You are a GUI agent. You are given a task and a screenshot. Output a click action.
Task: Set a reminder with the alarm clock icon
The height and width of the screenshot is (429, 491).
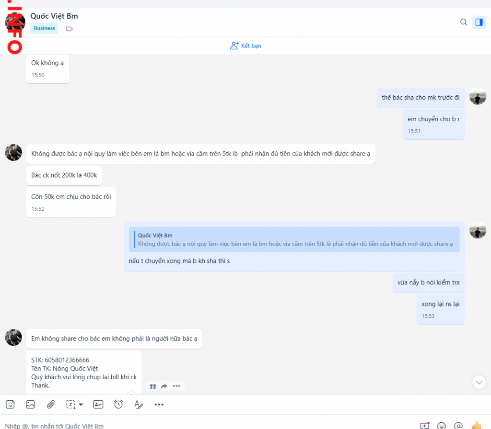(118, 405)
